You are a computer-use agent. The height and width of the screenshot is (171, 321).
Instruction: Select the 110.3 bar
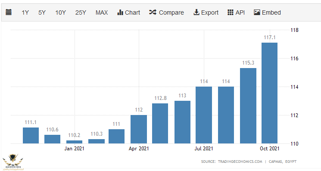[97, 141]
